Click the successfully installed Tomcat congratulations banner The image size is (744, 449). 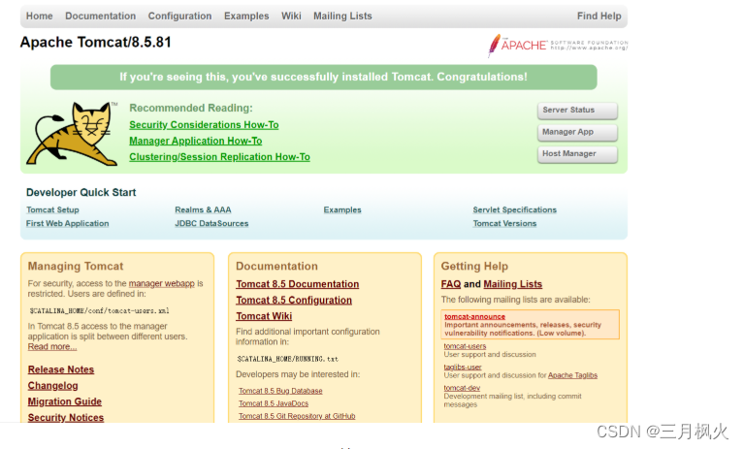(x=324, y=77)
